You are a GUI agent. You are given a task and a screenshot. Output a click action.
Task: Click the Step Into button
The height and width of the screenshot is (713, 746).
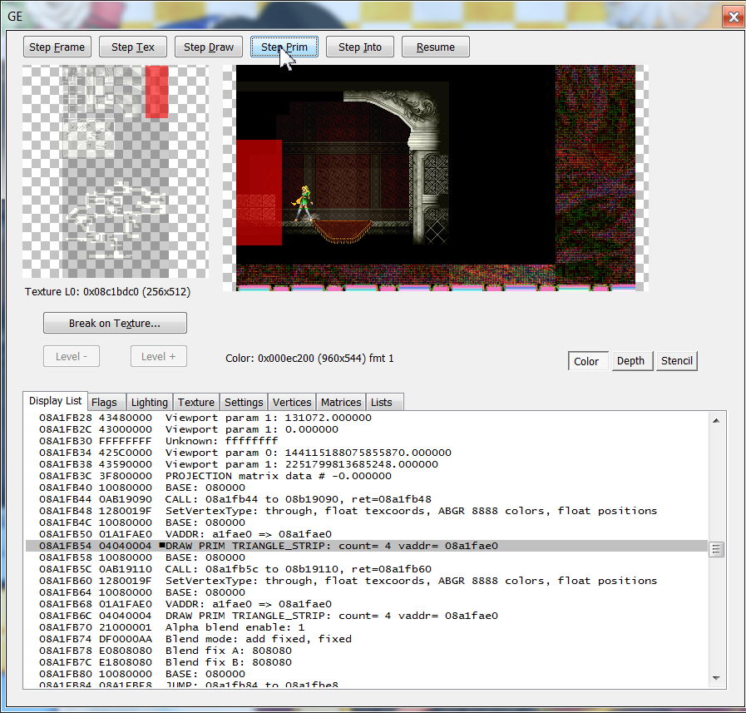pos(360,47)
